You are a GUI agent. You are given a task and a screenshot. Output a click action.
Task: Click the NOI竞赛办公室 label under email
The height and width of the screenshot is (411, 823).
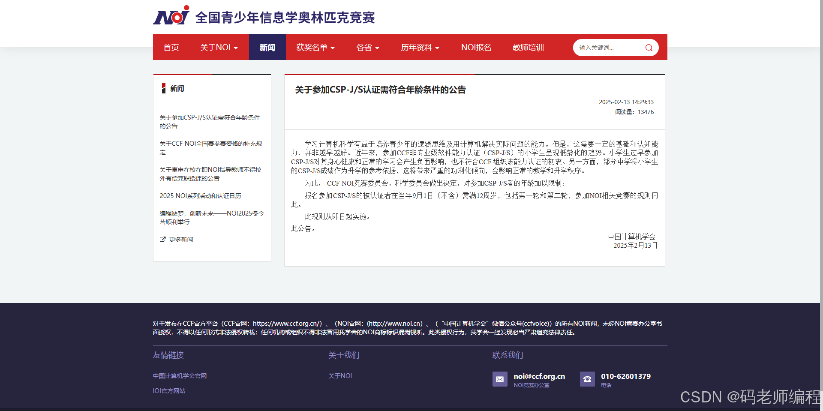(x=532, y=385)
